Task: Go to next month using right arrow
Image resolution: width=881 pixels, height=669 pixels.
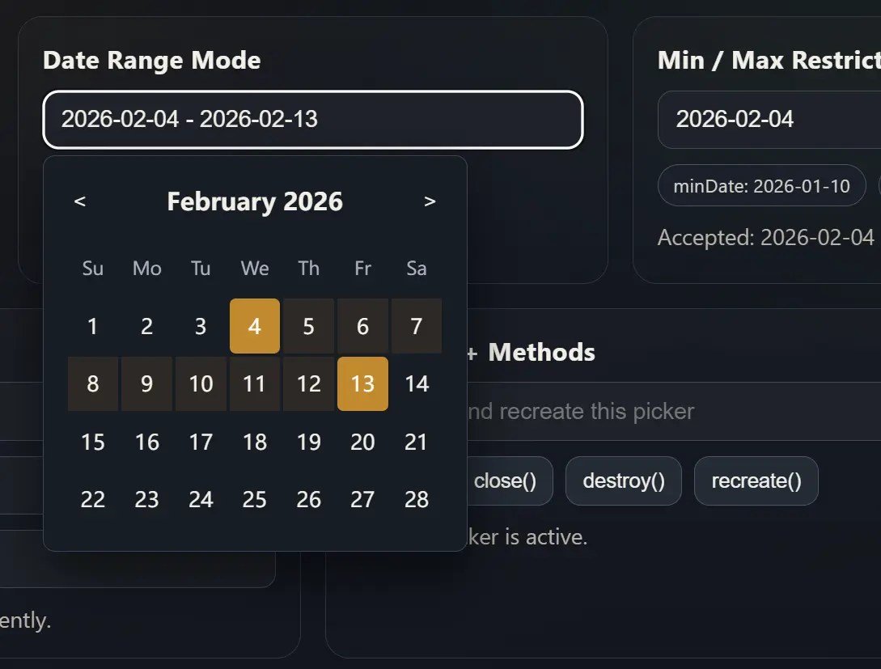Action: 430,201
